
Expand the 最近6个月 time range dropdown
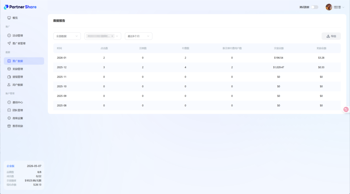point(138,36)
